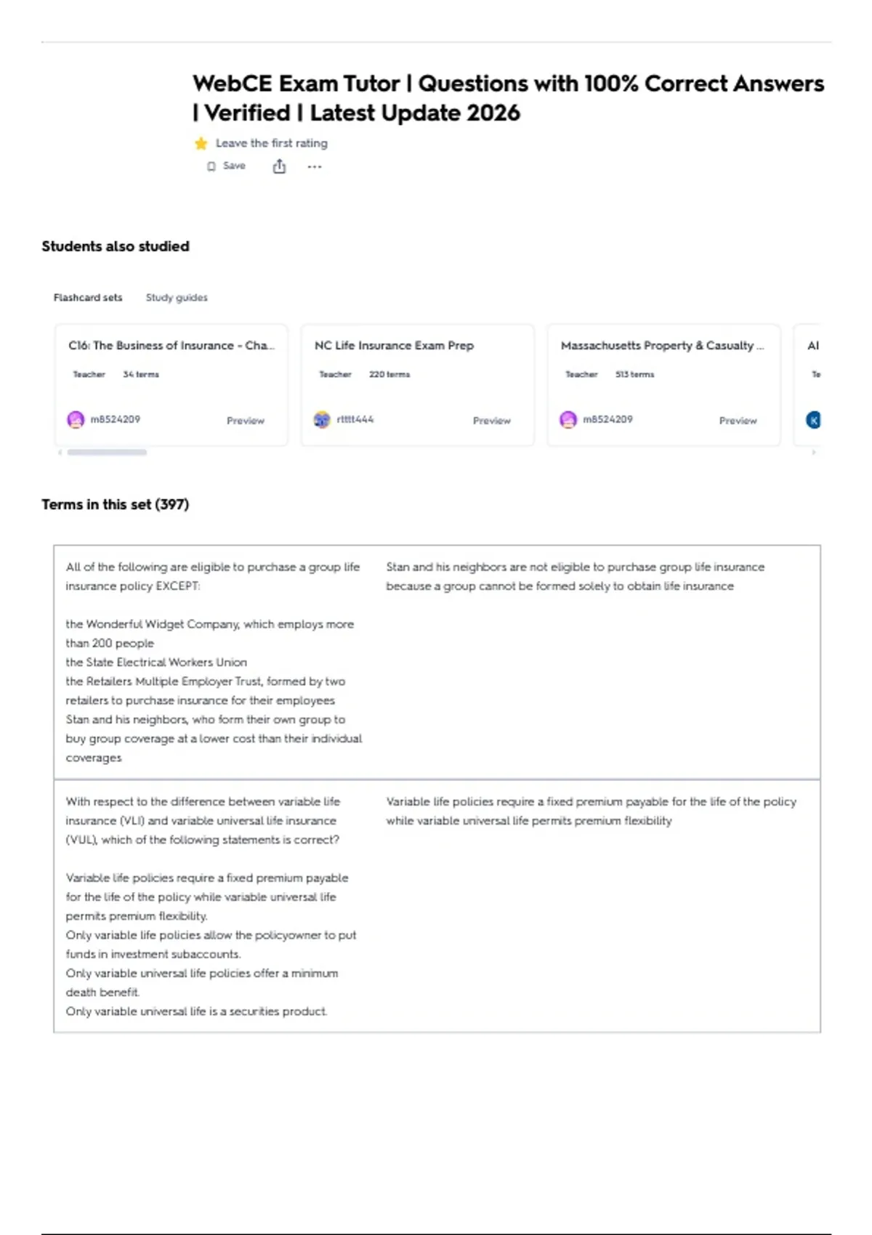Preview the NC Life Insurance Exam Prep set

point(492,421)
